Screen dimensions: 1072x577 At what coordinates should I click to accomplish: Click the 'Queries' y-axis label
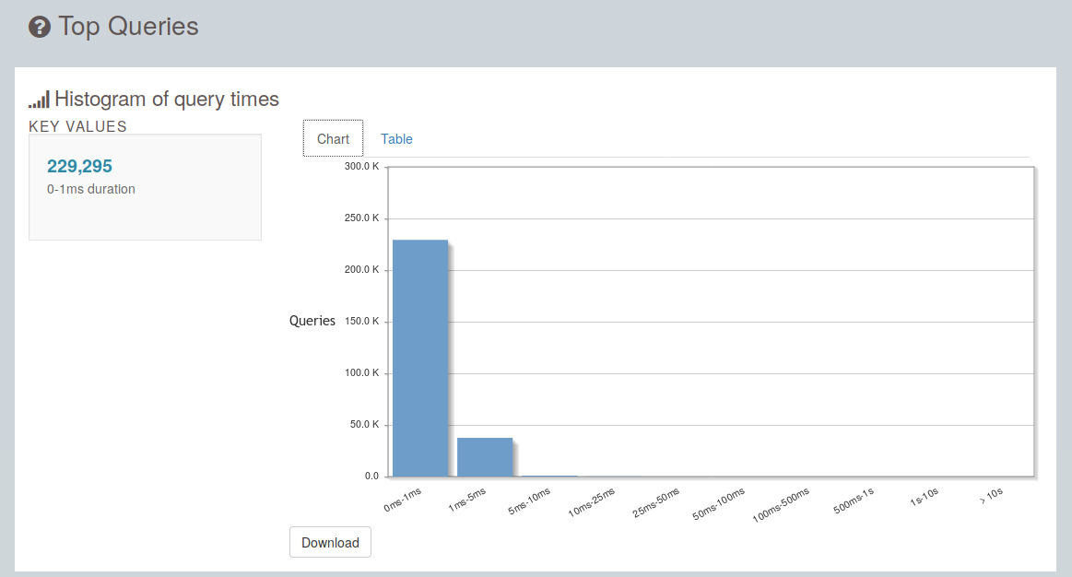click(x=312, y=321)
